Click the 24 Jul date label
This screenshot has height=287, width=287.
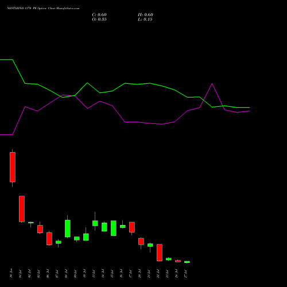(x=176, y=274)
